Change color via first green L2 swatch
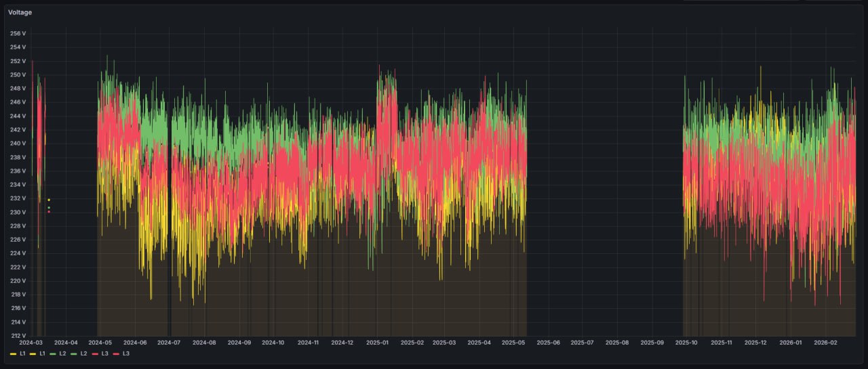Image resolution: width=868 pixels, height=369 pixels. pos(52,353)
